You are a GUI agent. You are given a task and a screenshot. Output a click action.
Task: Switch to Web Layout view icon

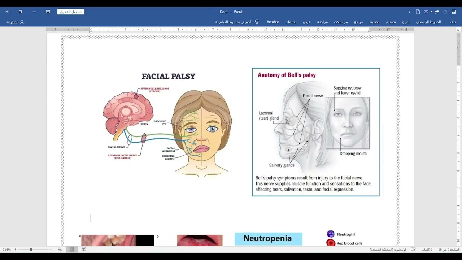click(x=60, y=250)
